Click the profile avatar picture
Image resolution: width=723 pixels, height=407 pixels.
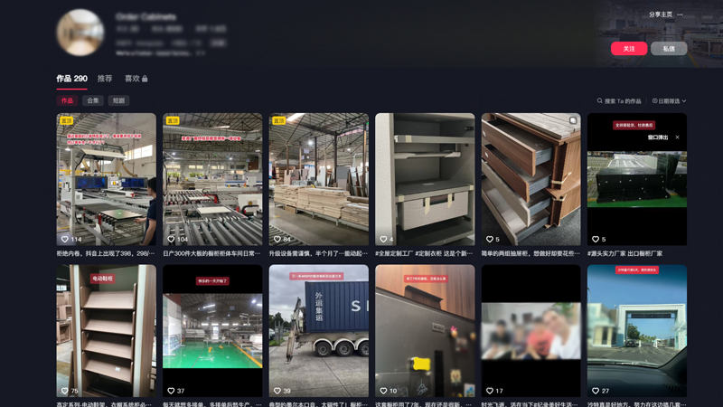80,33
